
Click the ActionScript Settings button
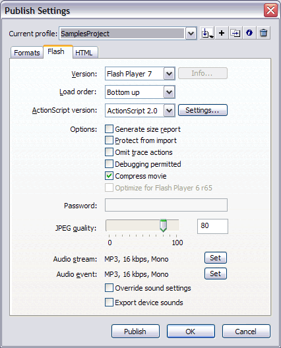203,110
